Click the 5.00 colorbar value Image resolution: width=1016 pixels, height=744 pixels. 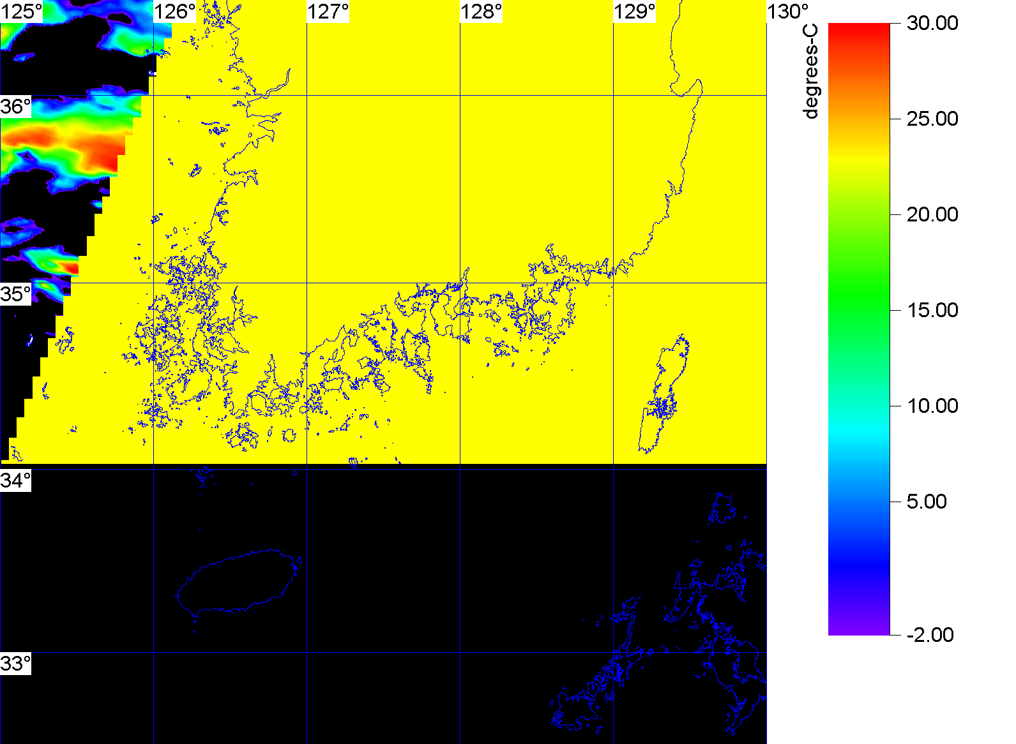(927, 502)
